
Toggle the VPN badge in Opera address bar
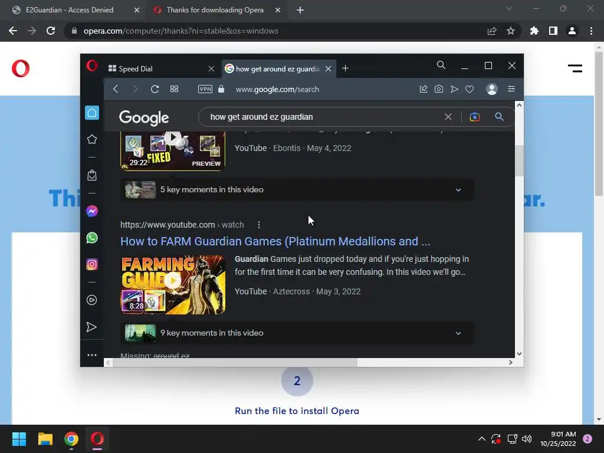205,89
